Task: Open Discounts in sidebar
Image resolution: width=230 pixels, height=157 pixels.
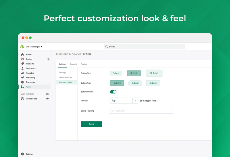Action: click(x=30, y=82)
